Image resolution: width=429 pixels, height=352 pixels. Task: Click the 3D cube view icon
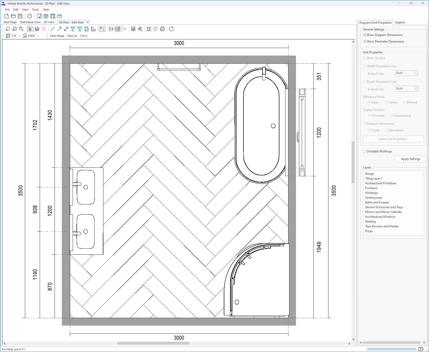coord(46,16)
